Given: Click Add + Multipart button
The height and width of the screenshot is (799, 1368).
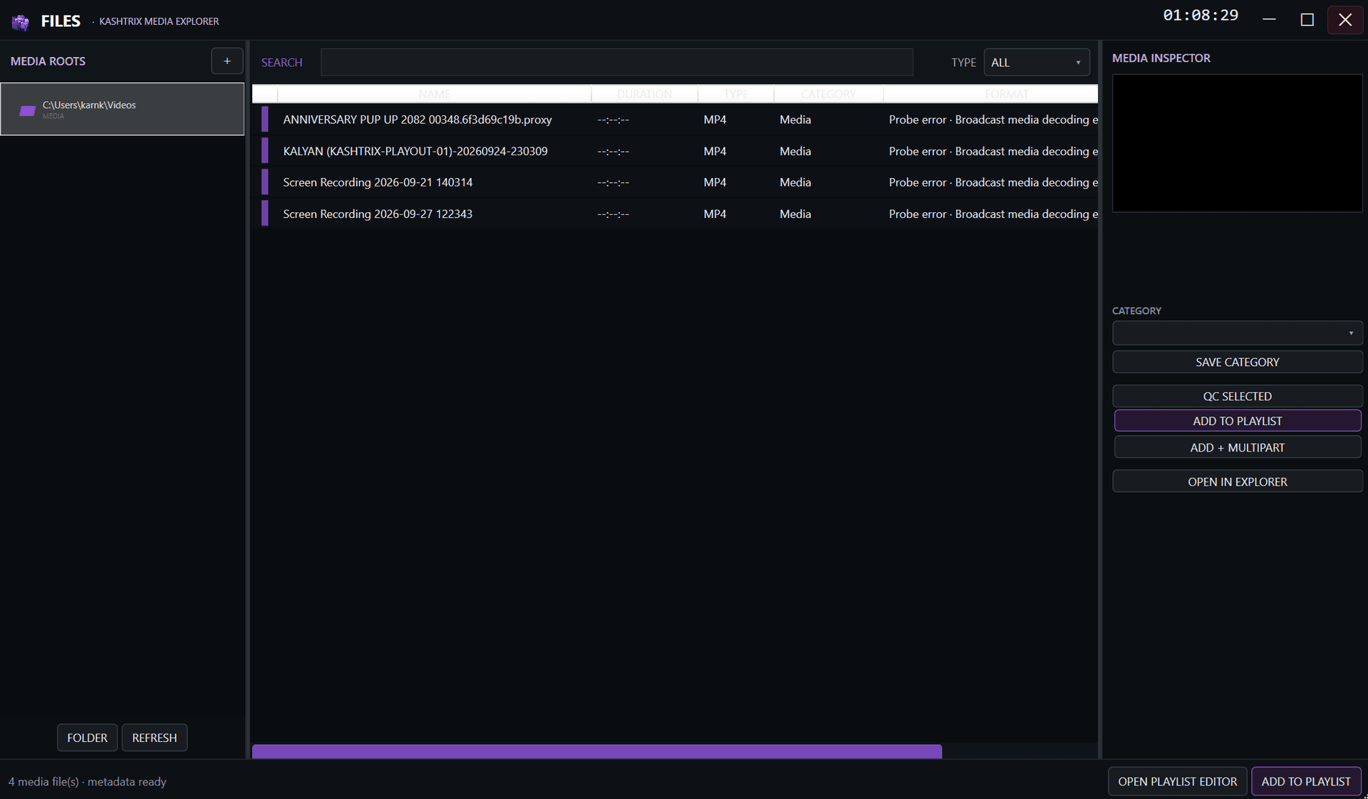Looking at the screenshot, I should click(x=1237, y=447).
